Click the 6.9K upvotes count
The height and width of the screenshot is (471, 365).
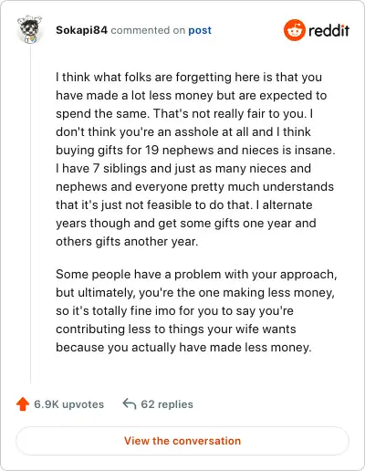[69, 404]
